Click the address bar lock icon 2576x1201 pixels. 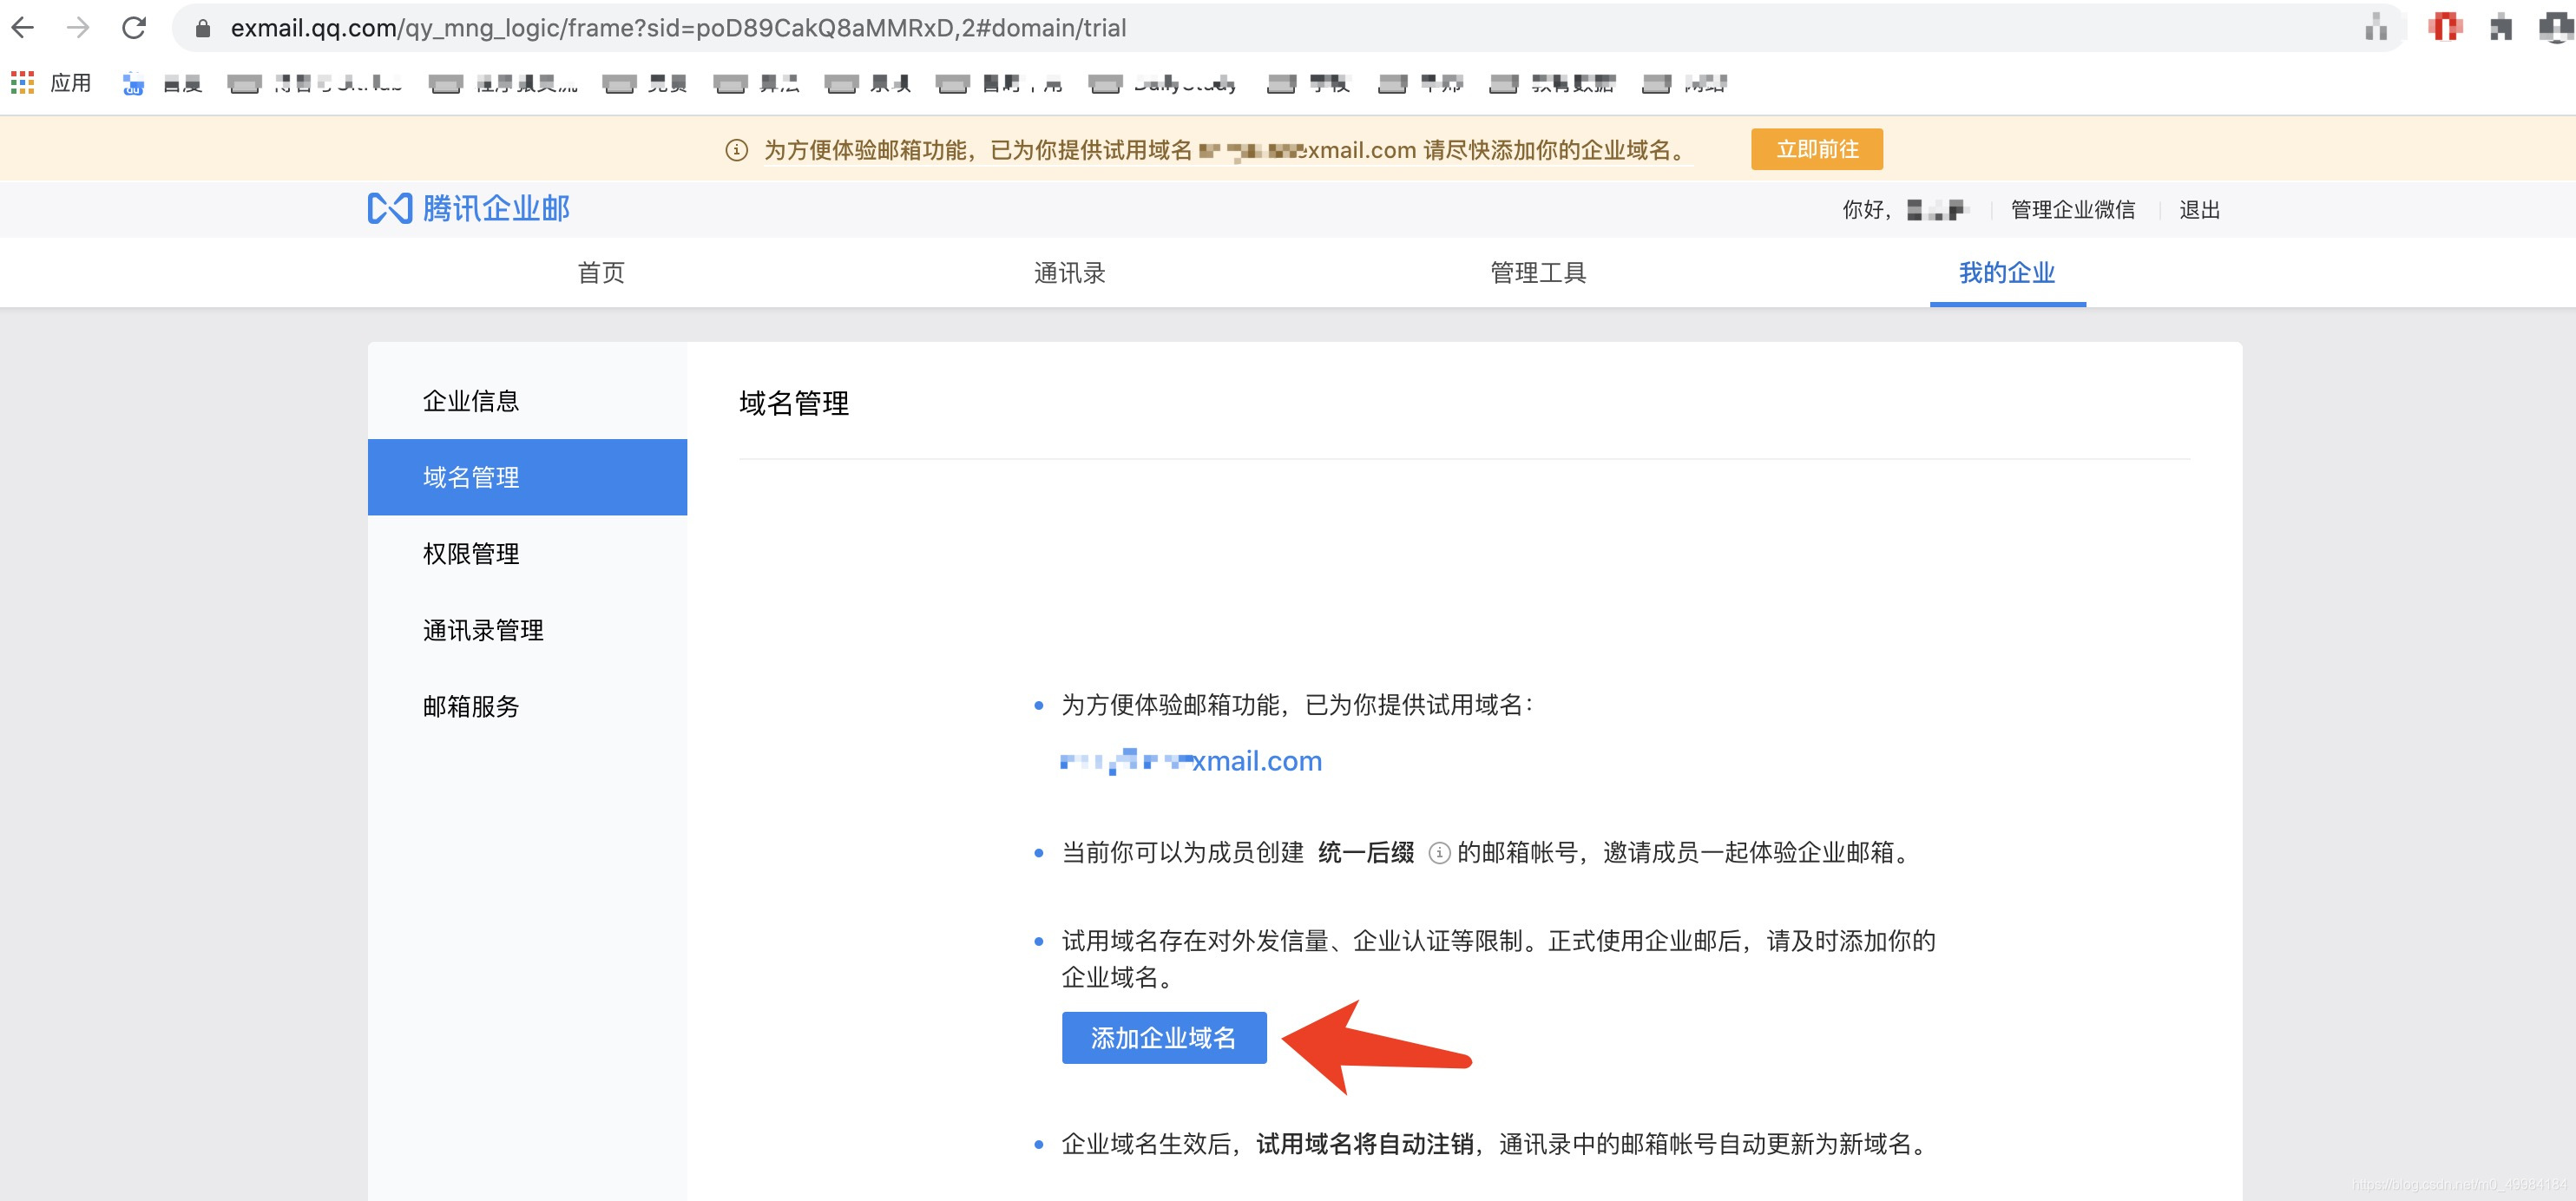coord(203,28)
